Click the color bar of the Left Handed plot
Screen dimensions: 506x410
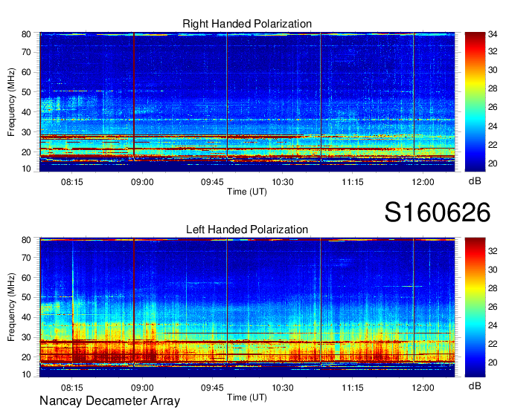(475, 307)
